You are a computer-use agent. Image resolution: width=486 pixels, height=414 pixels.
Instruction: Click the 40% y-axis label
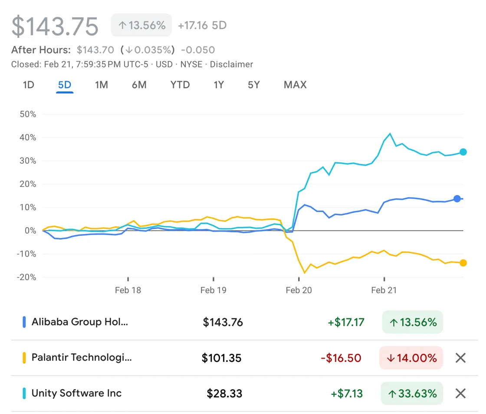28,137
